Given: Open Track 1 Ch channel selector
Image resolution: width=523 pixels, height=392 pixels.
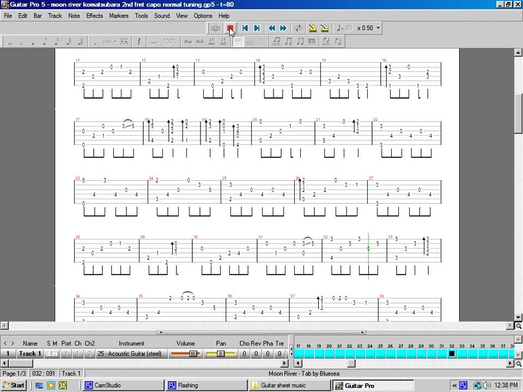Looking at the screenshot, I should (x=78, y=354).
